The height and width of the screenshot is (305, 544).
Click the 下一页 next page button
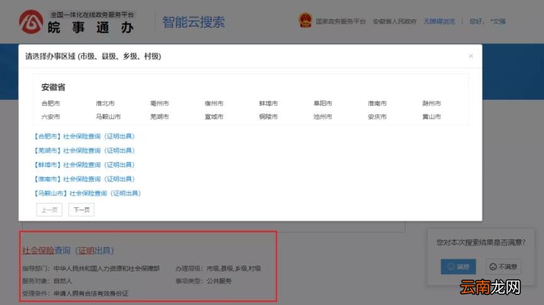coord(81,210)
